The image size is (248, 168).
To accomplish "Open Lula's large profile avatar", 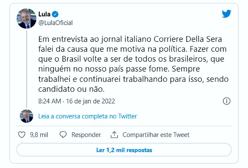I will pos(26,19).
